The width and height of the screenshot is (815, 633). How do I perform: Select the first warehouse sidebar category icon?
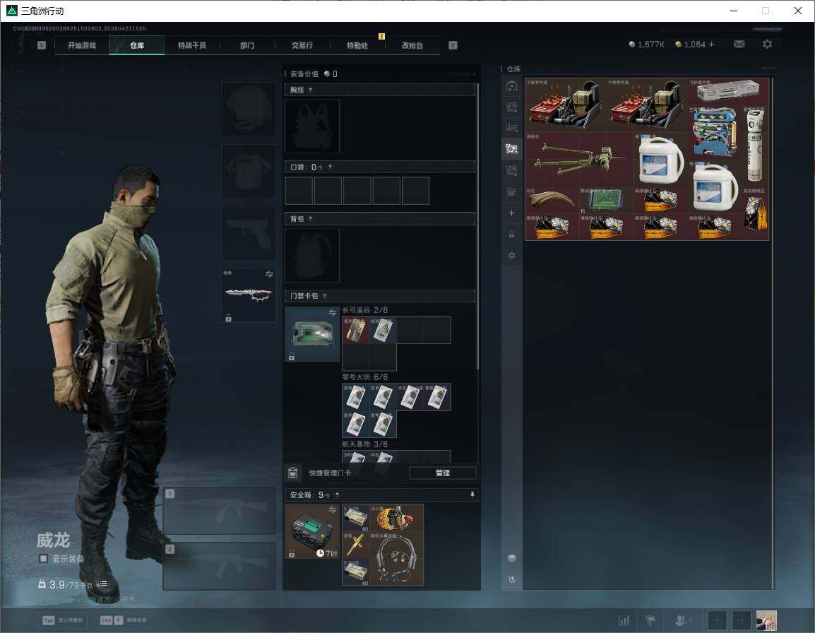[512, 85]
